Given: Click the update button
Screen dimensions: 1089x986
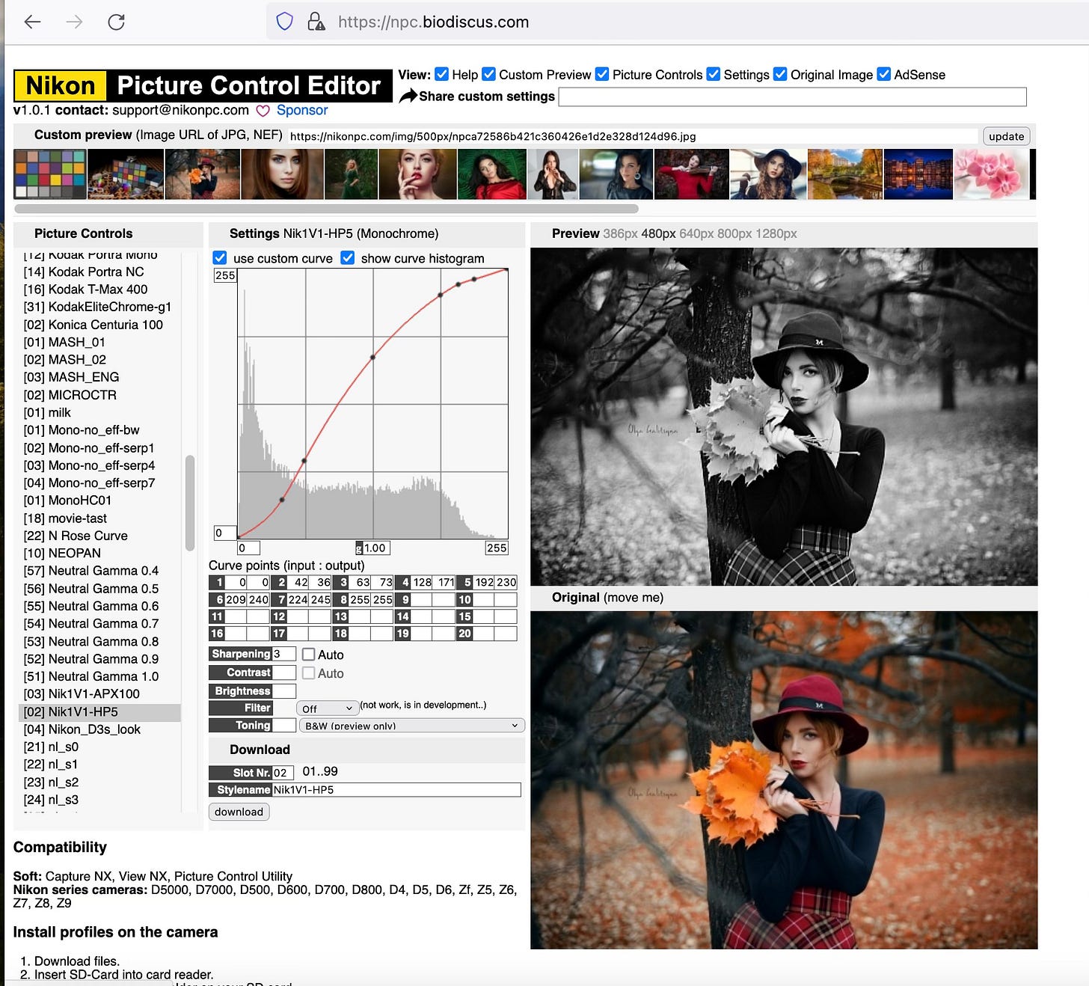Looking at the screenshot, I should click(x=1006, y=136).
